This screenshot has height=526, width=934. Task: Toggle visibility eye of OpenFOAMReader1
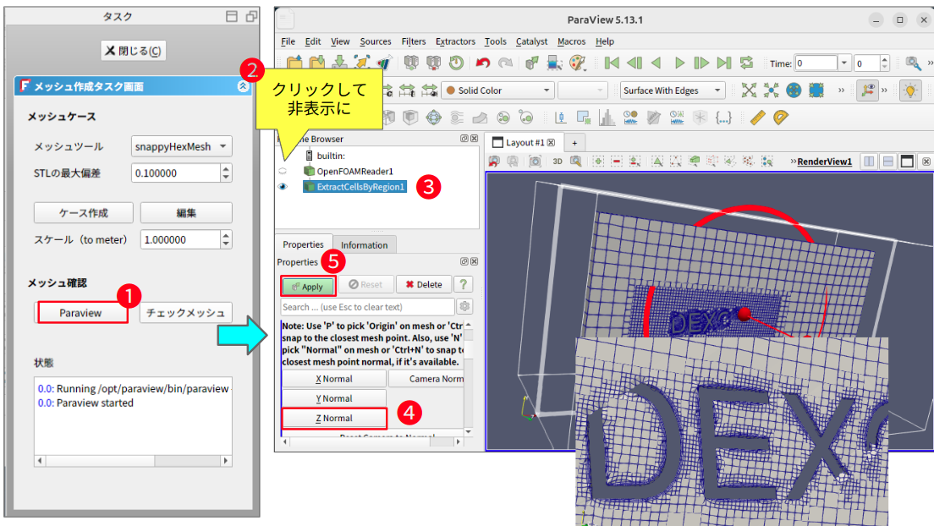click(x=283, y=171)
